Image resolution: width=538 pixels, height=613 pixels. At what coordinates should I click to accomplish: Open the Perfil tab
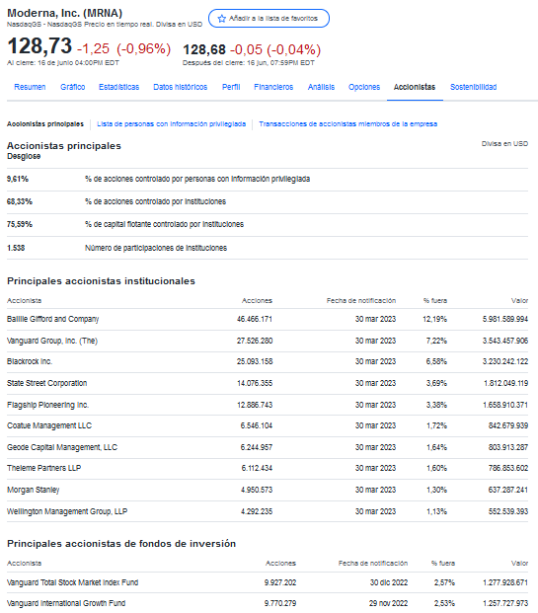(x=231, y=87)
